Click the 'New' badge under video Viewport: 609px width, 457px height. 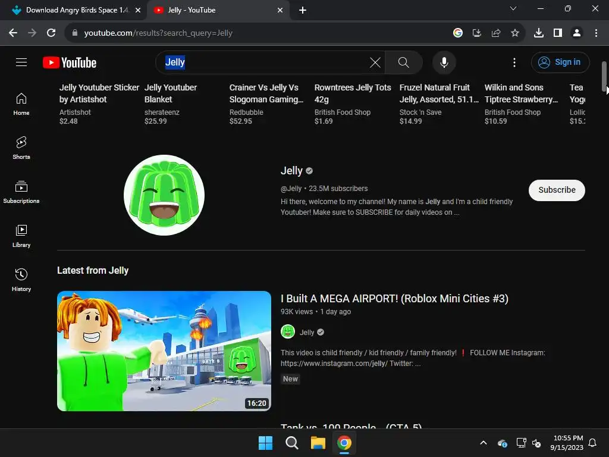point(290,379)
